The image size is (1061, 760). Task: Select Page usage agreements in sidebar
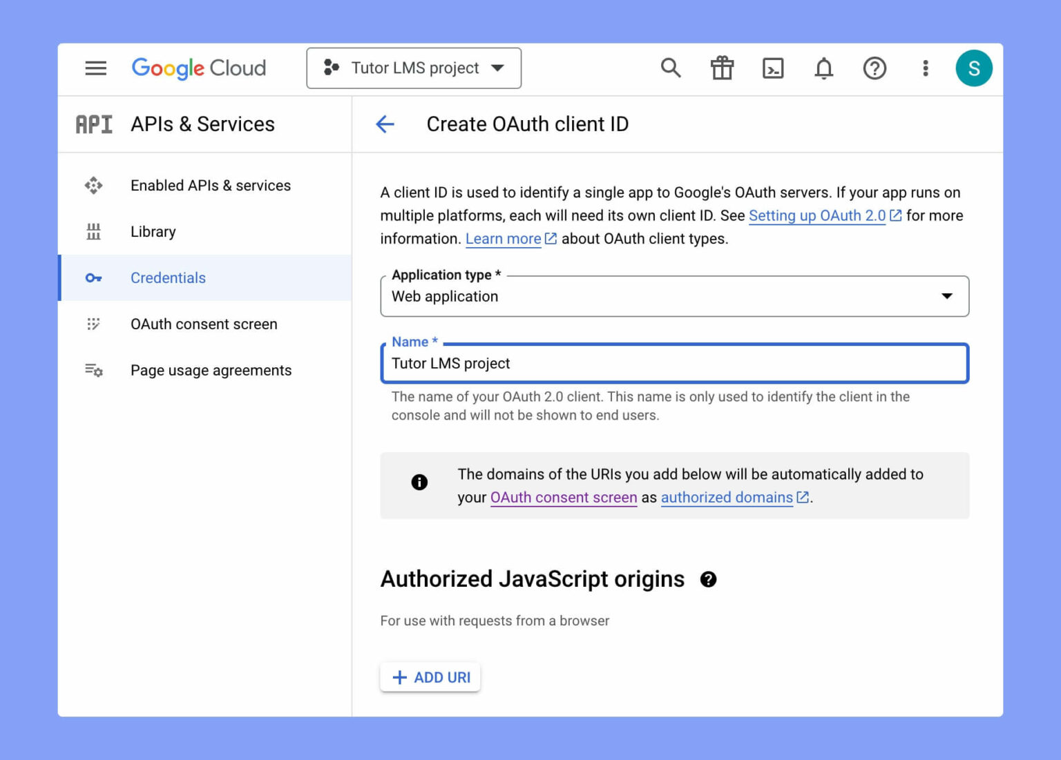(x=211, y=370)
